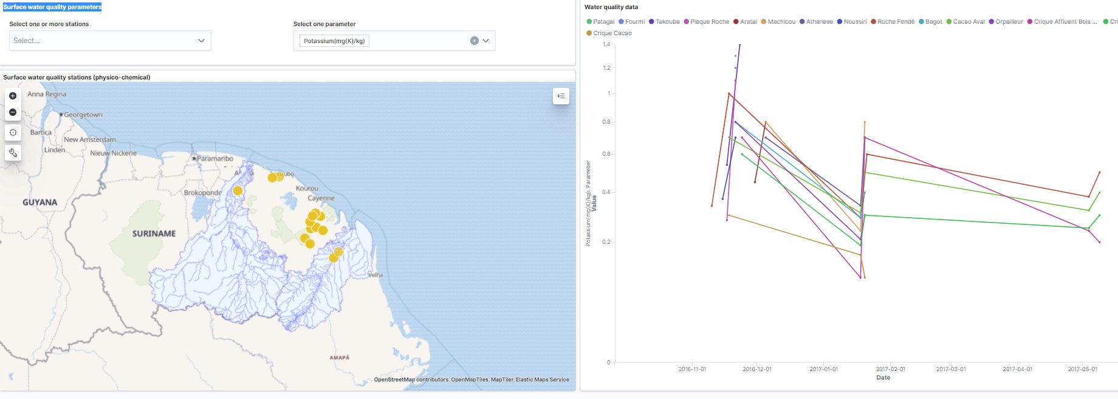This screenshot has height=399, width=1118.
Task: Click AMAPÁ region label on map
Action: point(340,358)
